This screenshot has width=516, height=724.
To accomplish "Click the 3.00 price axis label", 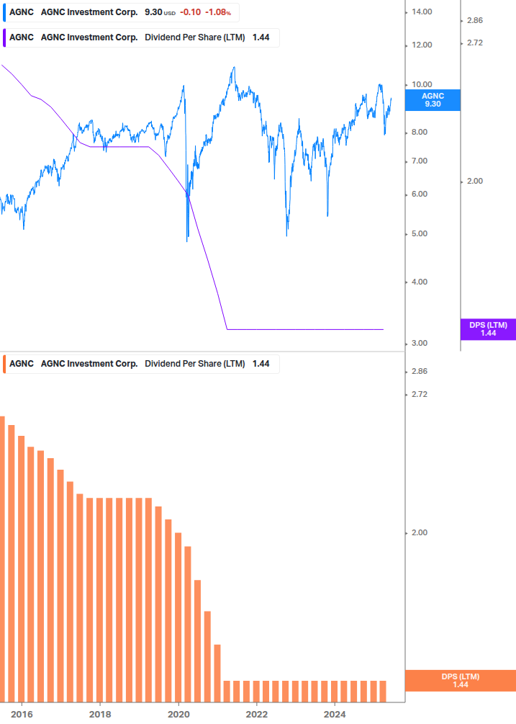I will coord(419,344).
